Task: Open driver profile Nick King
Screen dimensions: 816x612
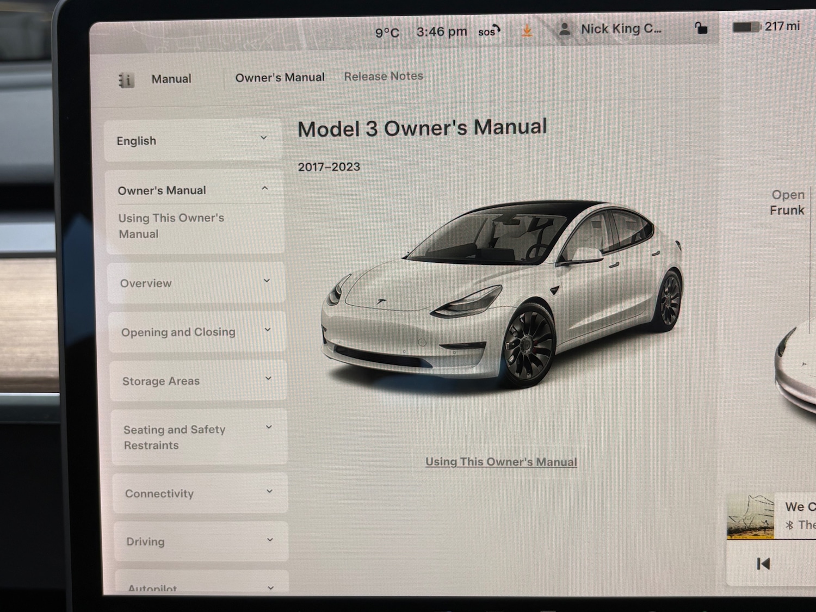Action: [x=605, y=28]
